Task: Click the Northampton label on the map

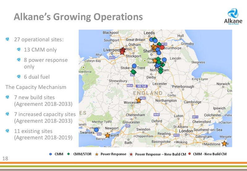Action: [166, 101]
